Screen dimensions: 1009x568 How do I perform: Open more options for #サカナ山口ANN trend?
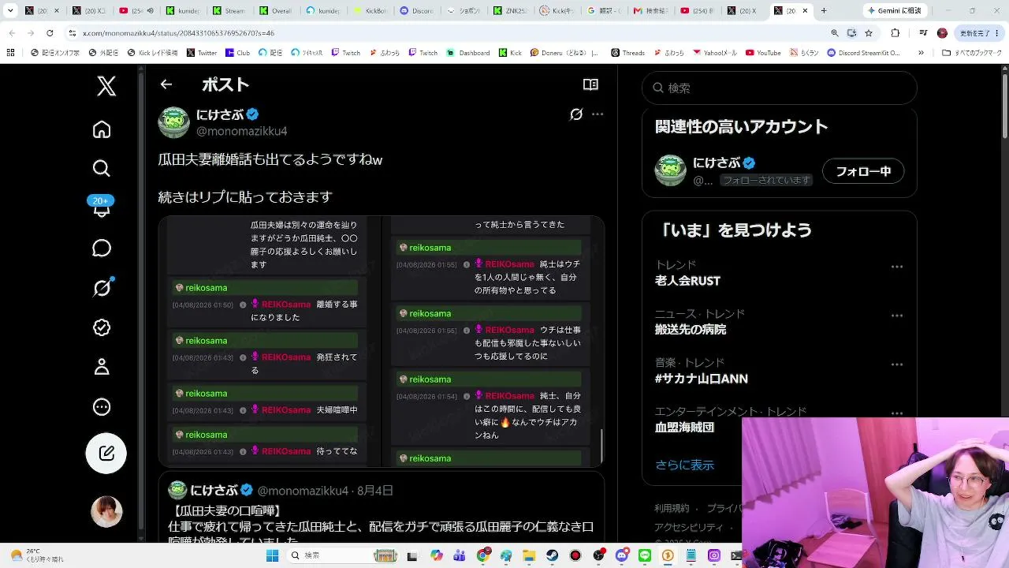(897, 364)
